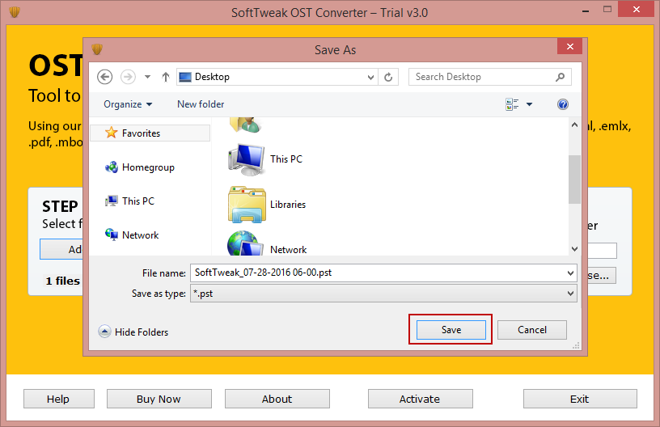Click the large This PC icon in file list
Viewport: 660px width, 427px height.
point(247,159)
